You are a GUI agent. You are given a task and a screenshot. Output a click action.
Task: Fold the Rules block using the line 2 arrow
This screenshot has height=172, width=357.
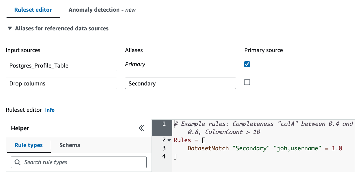(169, 140)
